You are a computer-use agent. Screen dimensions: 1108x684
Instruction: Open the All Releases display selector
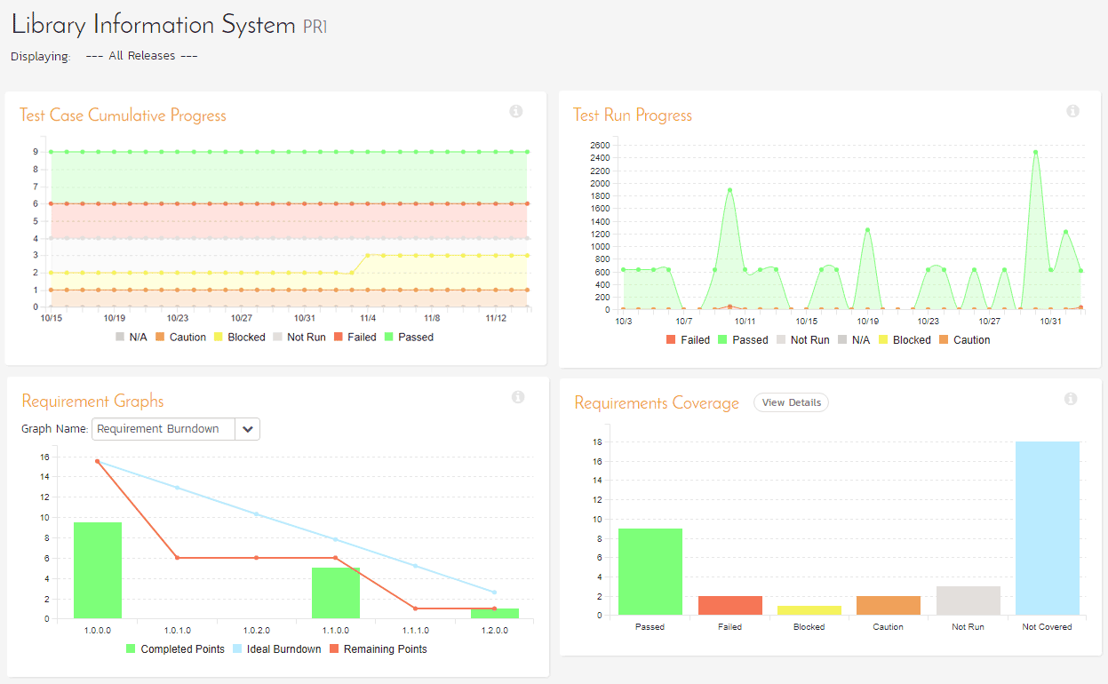[x=141, y=56]
